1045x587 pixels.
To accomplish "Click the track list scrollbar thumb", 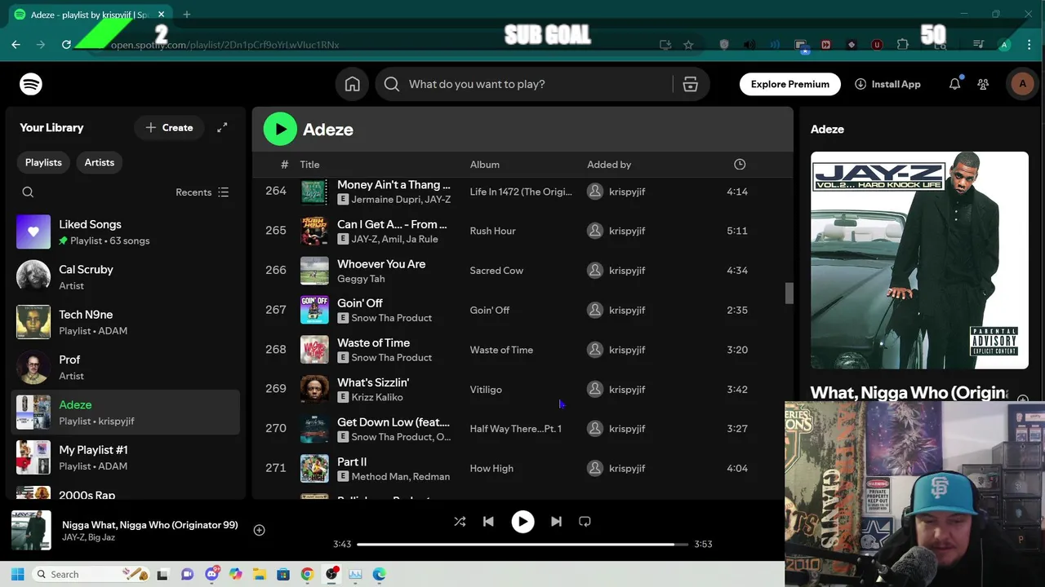I will tap(789, 293).
